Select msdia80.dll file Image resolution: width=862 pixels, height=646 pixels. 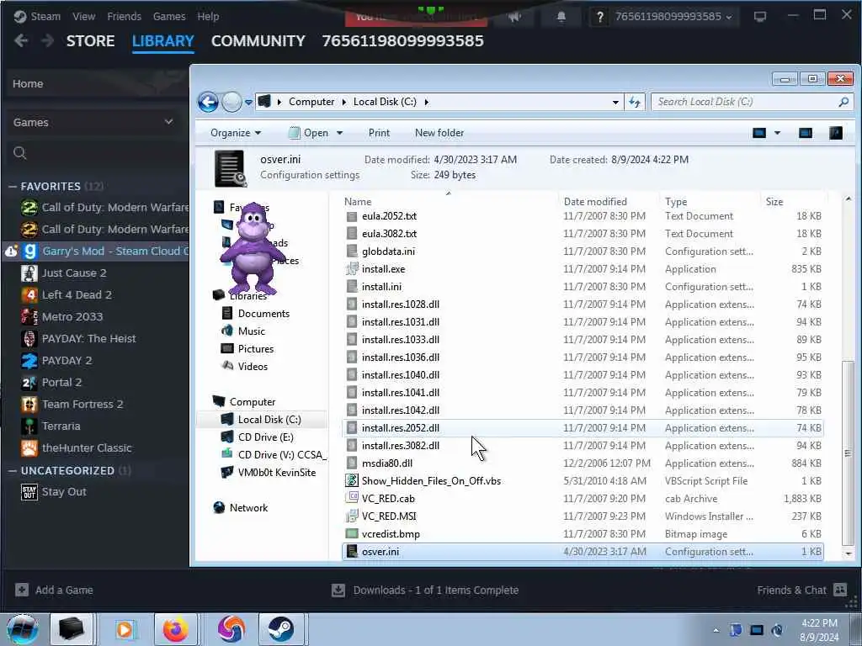click(x=387, y=463)
